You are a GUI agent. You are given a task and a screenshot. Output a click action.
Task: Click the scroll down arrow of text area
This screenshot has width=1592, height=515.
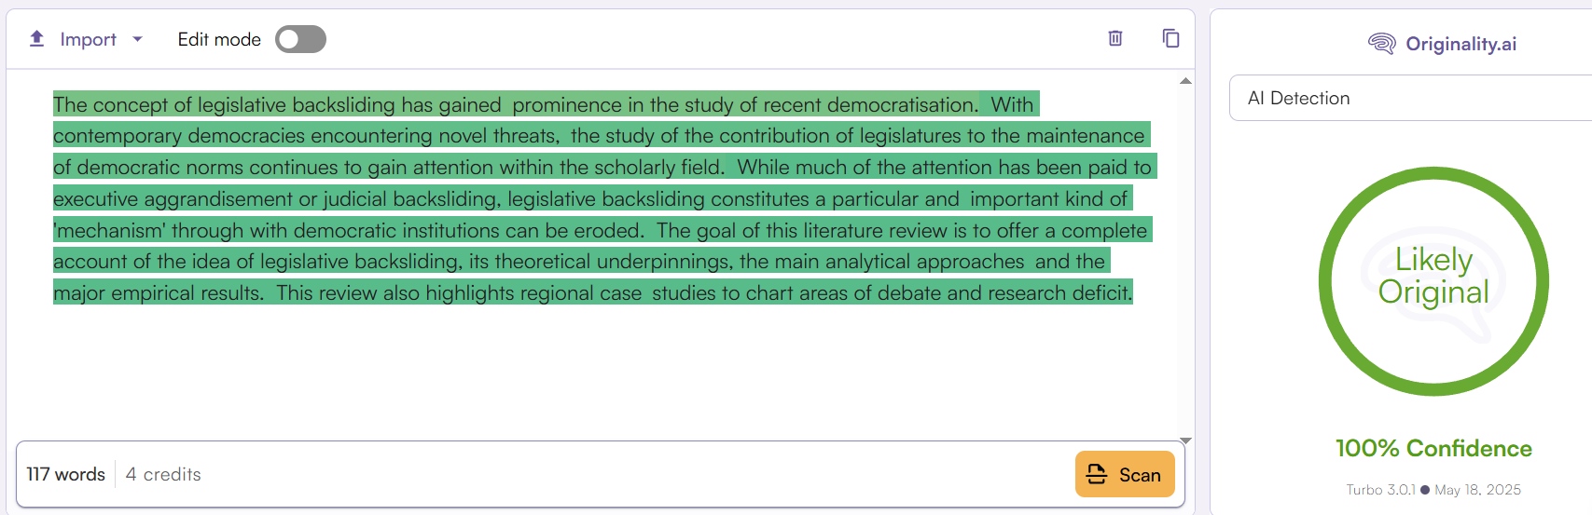click(x=1185, y=440)
